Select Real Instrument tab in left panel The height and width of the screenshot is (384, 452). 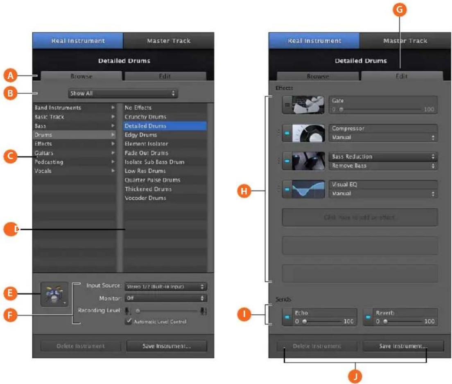[x=78, y=41]
